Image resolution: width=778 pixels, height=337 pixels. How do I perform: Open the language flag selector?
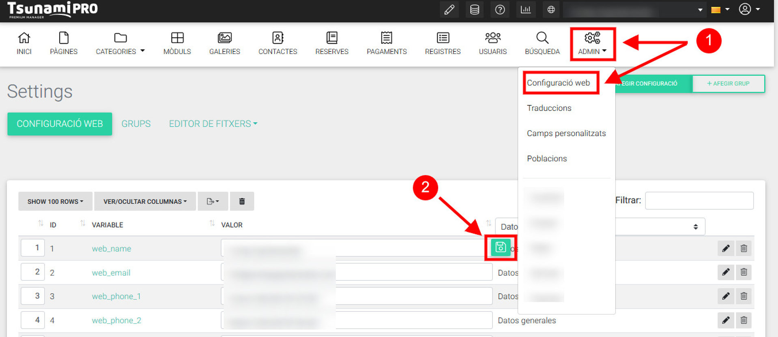pyautogui.click(x=720, y=10)
